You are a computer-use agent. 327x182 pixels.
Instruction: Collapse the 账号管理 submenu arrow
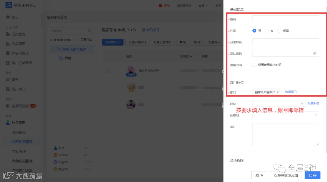pos(38,123)
